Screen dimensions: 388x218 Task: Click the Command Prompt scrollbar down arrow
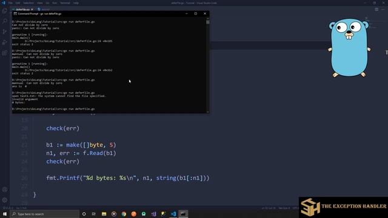tap(208, 111)
